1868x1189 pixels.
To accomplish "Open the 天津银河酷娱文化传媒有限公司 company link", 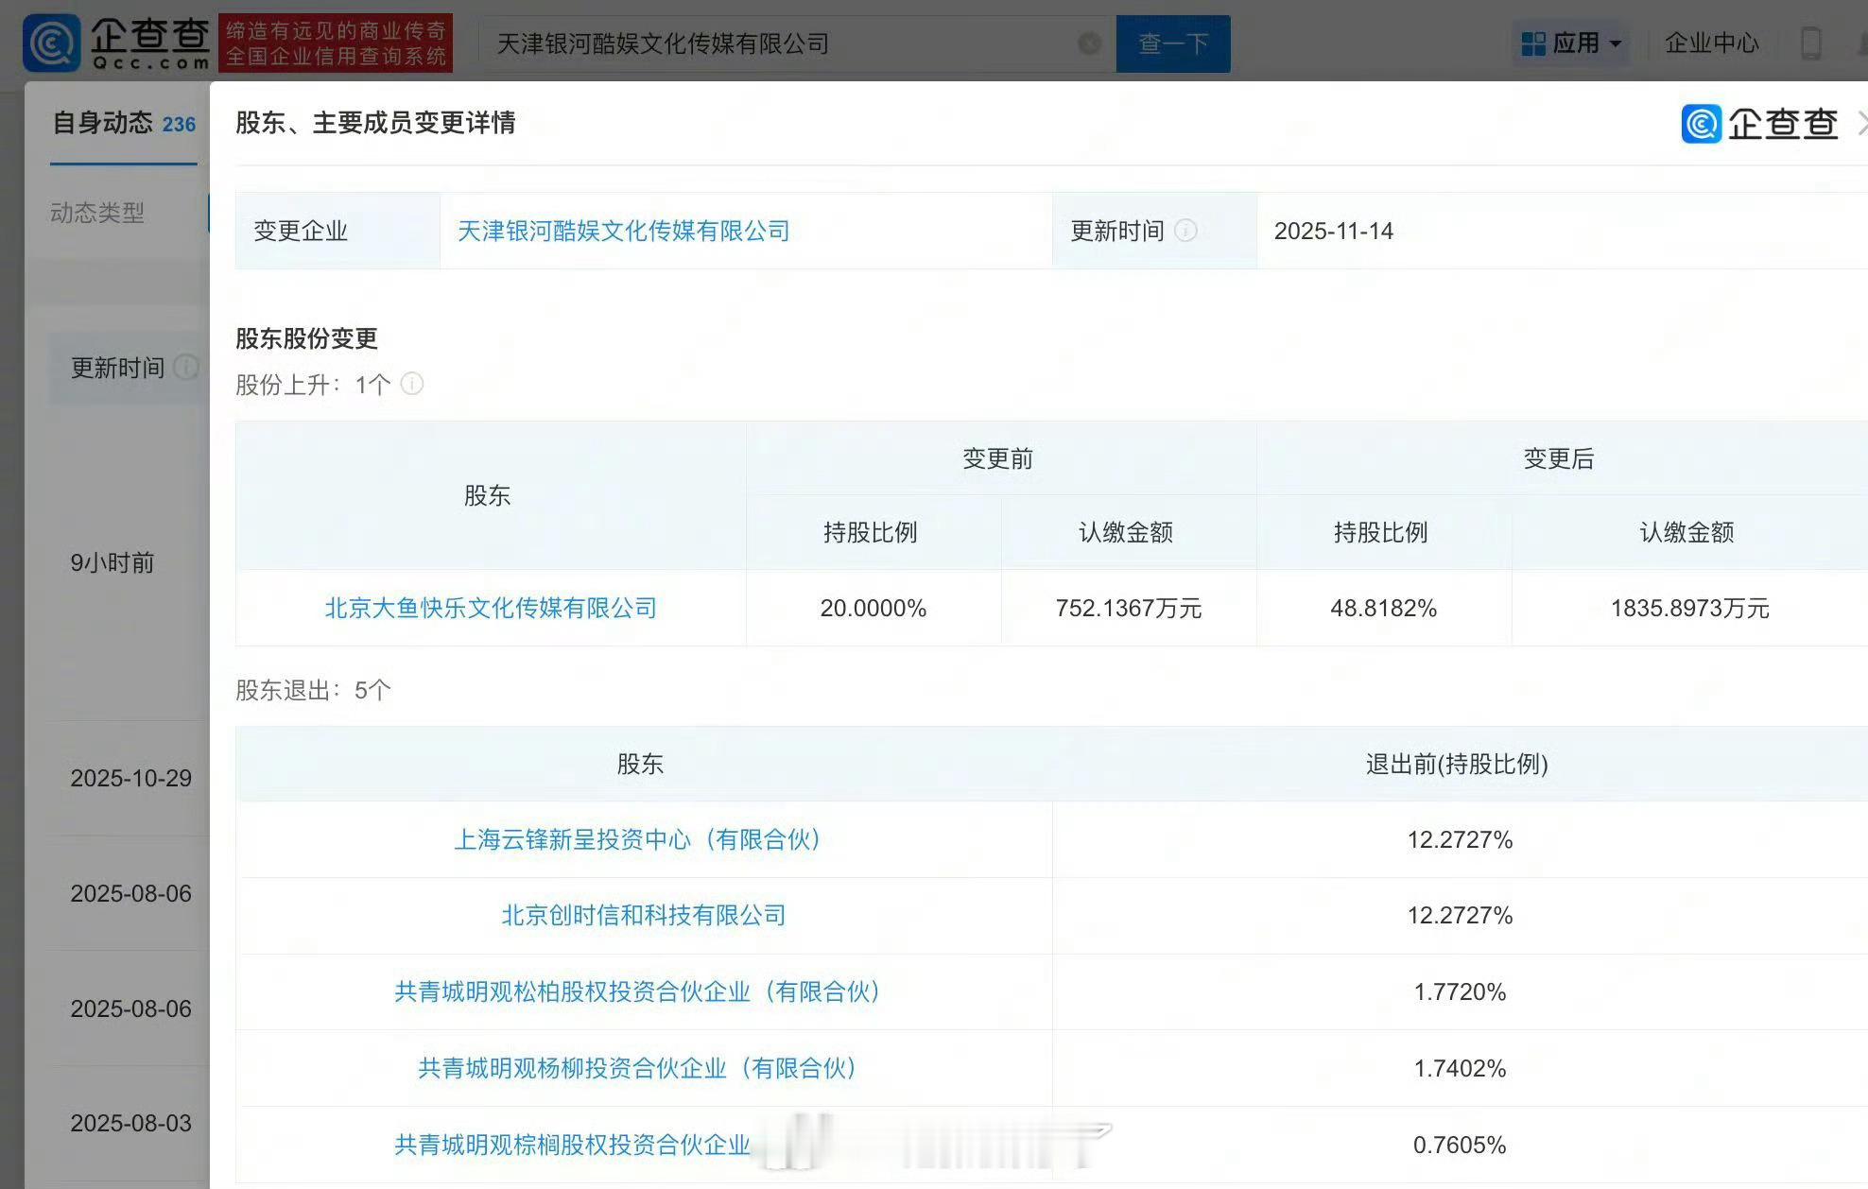I will tap(623, 231).
